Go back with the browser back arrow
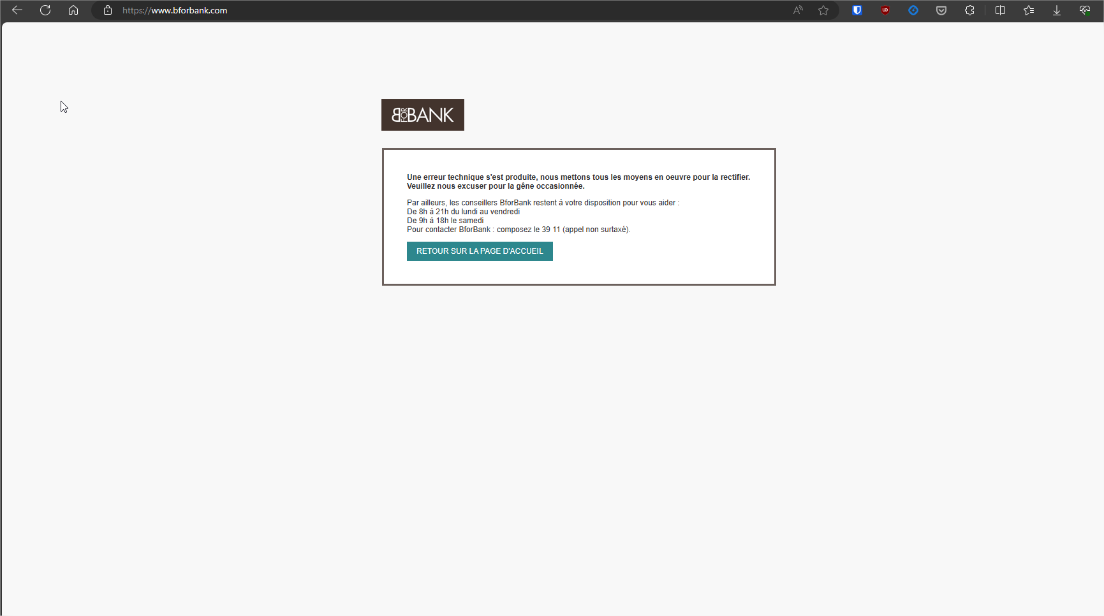 17,10
